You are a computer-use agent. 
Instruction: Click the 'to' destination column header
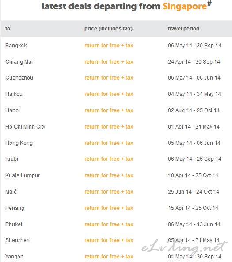(8, 29)
